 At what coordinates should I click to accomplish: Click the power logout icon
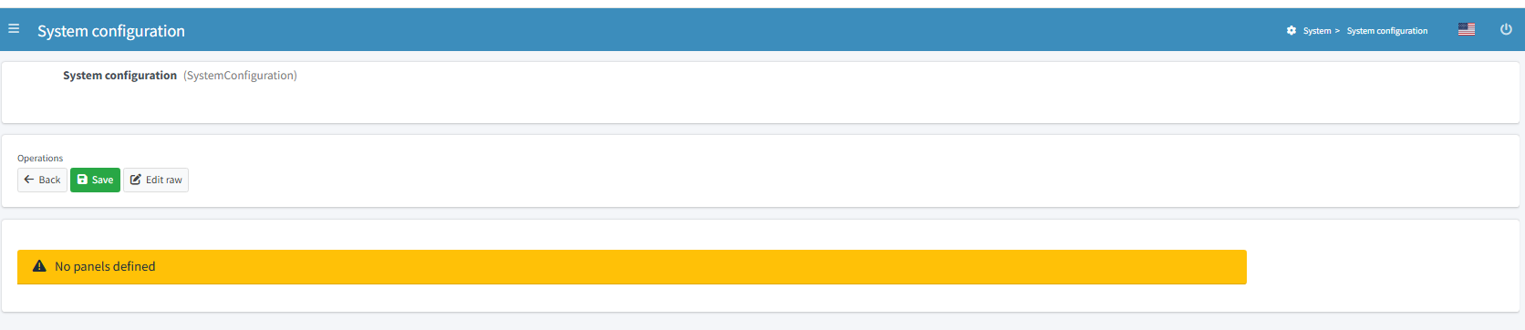(1506, 30)
